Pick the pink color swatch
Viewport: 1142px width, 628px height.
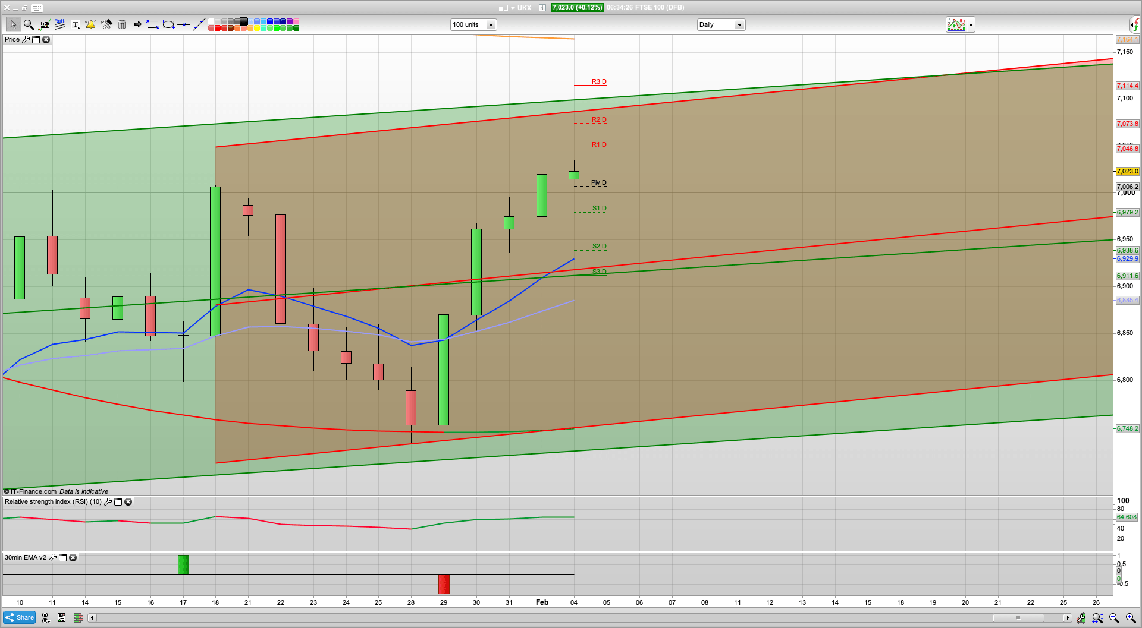tap(296, 21)
